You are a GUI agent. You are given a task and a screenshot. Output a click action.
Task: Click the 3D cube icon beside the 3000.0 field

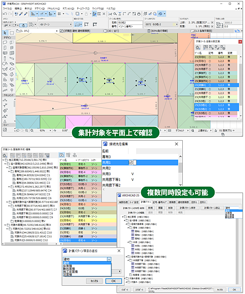219,24
